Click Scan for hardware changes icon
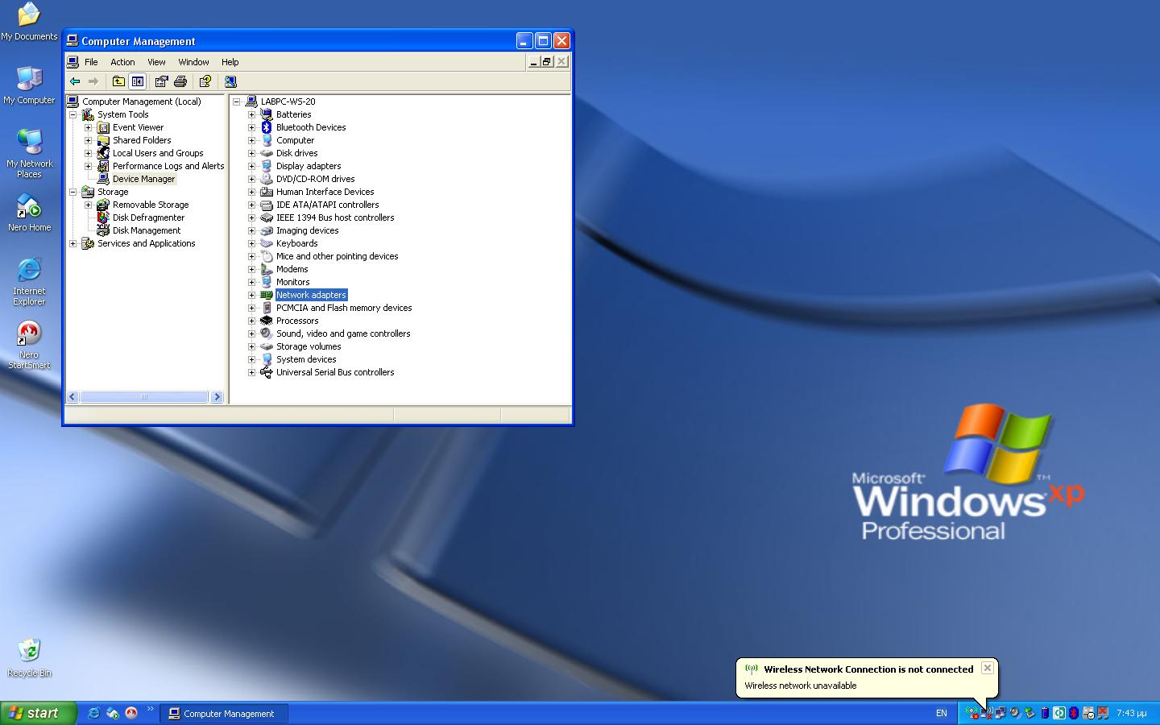Image resolution: width=1160 pixels, height=725 pixels. coord(230,81)
